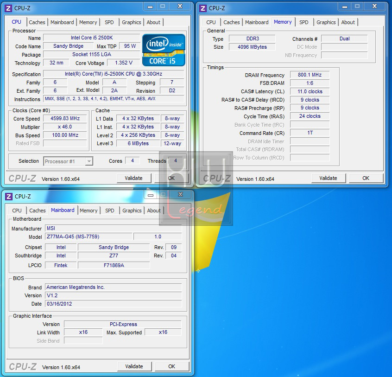The width and height of the screenshot is (392, 377).
Task: Click Validate in the Mainboard window
Action: 134,366
